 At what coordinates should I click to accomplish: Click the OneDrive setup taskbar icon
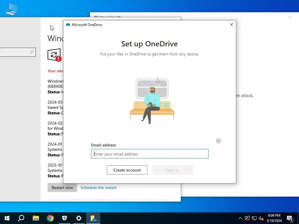(93, 218)
